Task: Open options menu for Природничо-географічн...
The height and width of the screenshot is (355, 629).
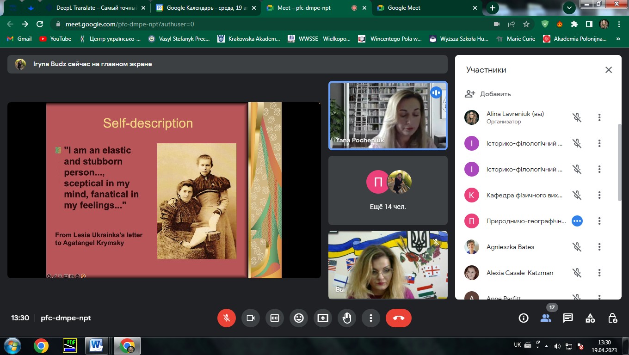Action: click(x=599, y=221)
